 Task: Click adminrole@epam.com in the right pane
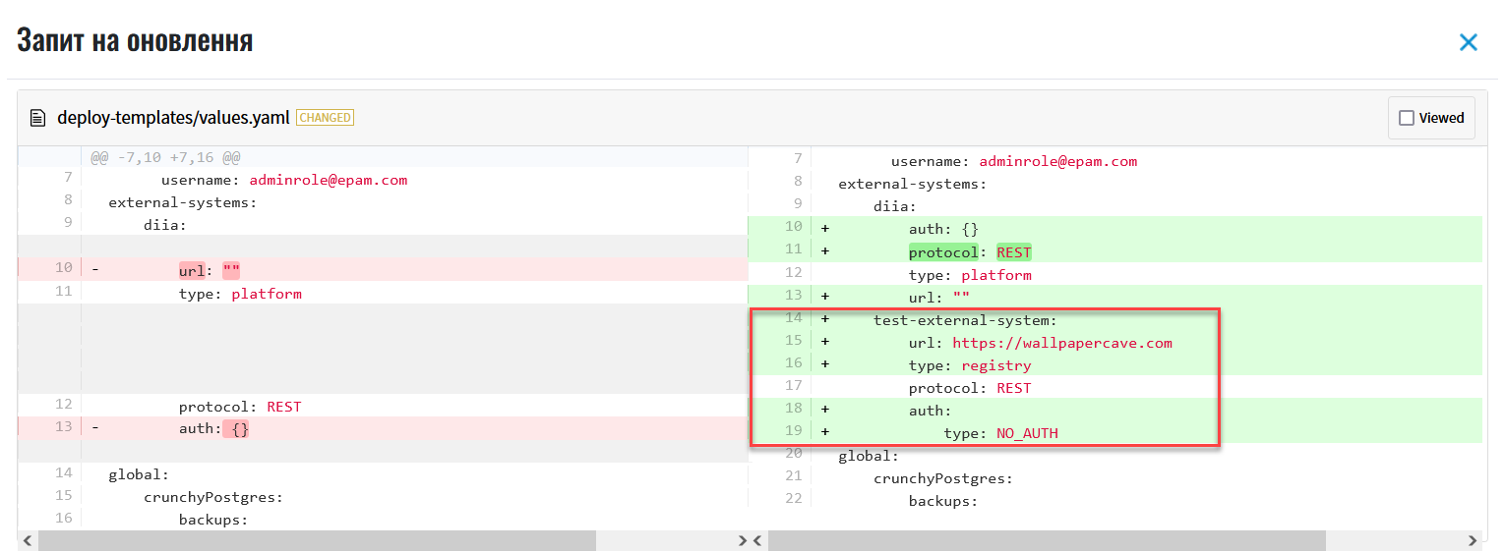pos(1058,161)
